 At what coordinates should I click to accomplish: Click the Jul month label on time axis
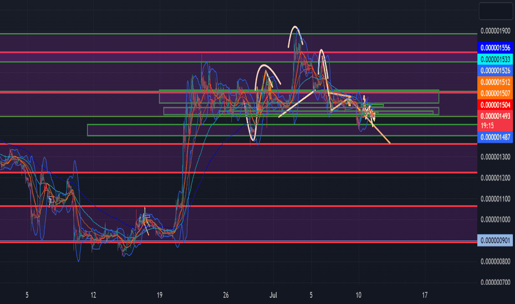tap(273, 295)
